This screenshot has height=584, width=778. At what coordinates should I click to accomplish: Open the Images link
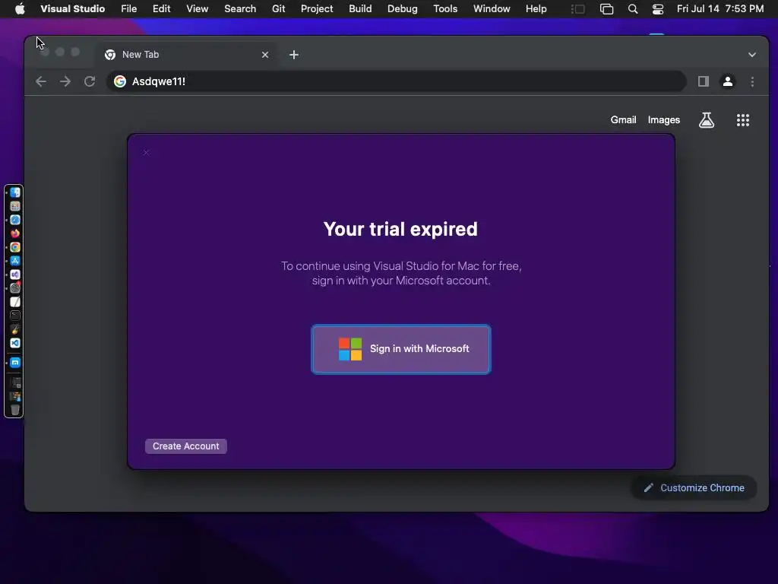(x=663, y=119)
